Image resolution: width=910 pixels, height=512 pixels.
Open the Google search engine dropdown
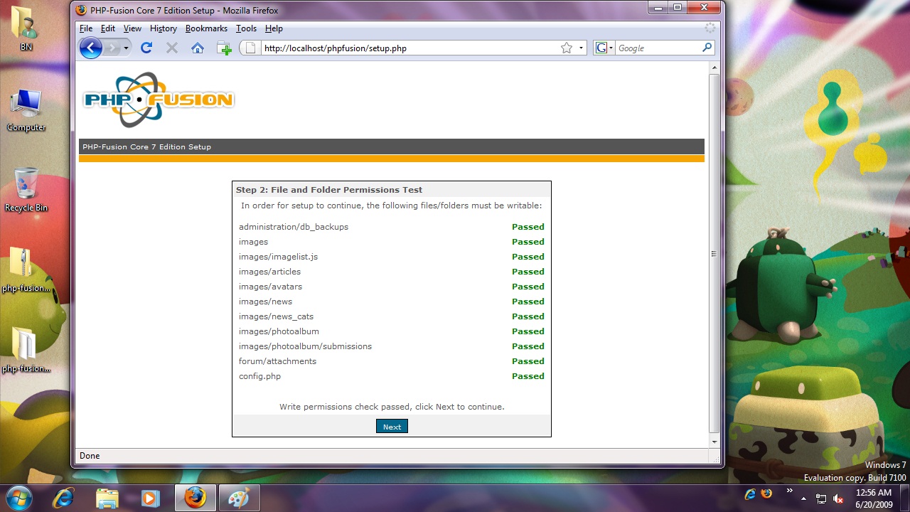604,48
